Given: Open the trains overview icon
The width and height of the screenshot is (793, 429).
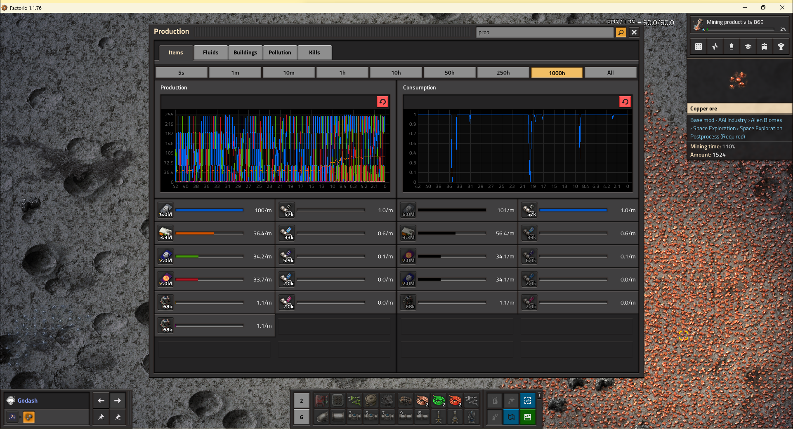Looking at the screenshot, I should click(765, 47).
